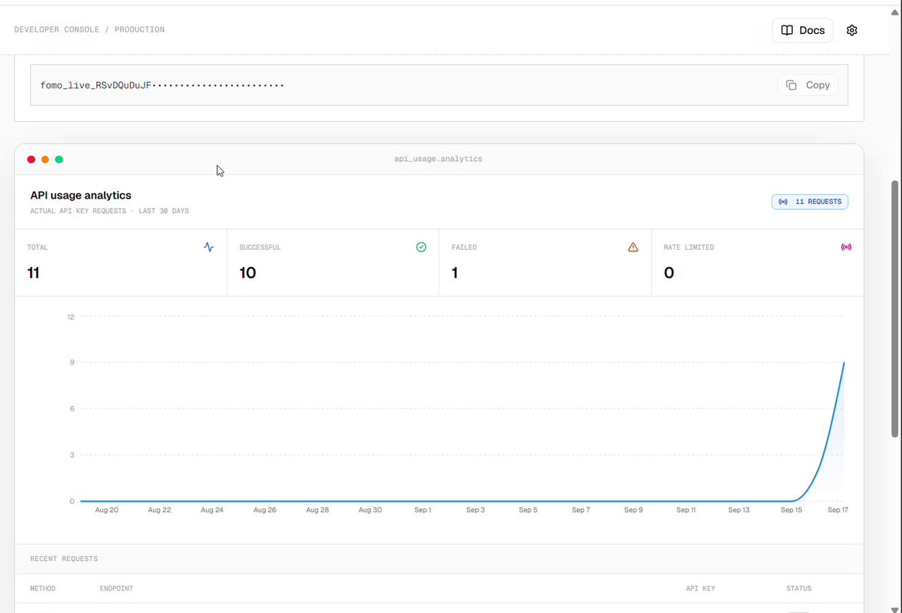Click the Successful value 10
Viewport: 902px width, 613px height.
[x=248, y=272]
